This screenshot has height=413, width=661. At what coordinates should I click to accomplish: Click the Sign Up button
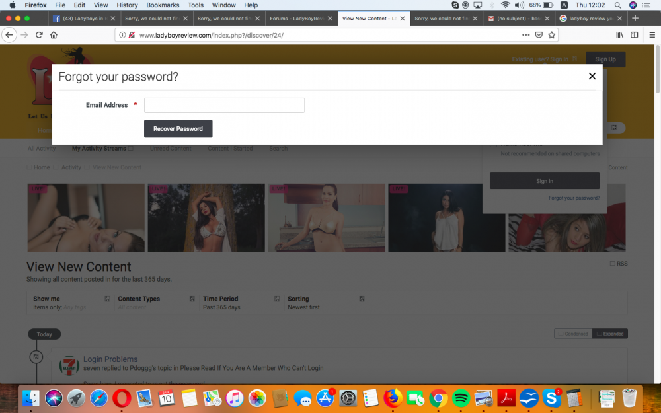(x=605, y=59)
